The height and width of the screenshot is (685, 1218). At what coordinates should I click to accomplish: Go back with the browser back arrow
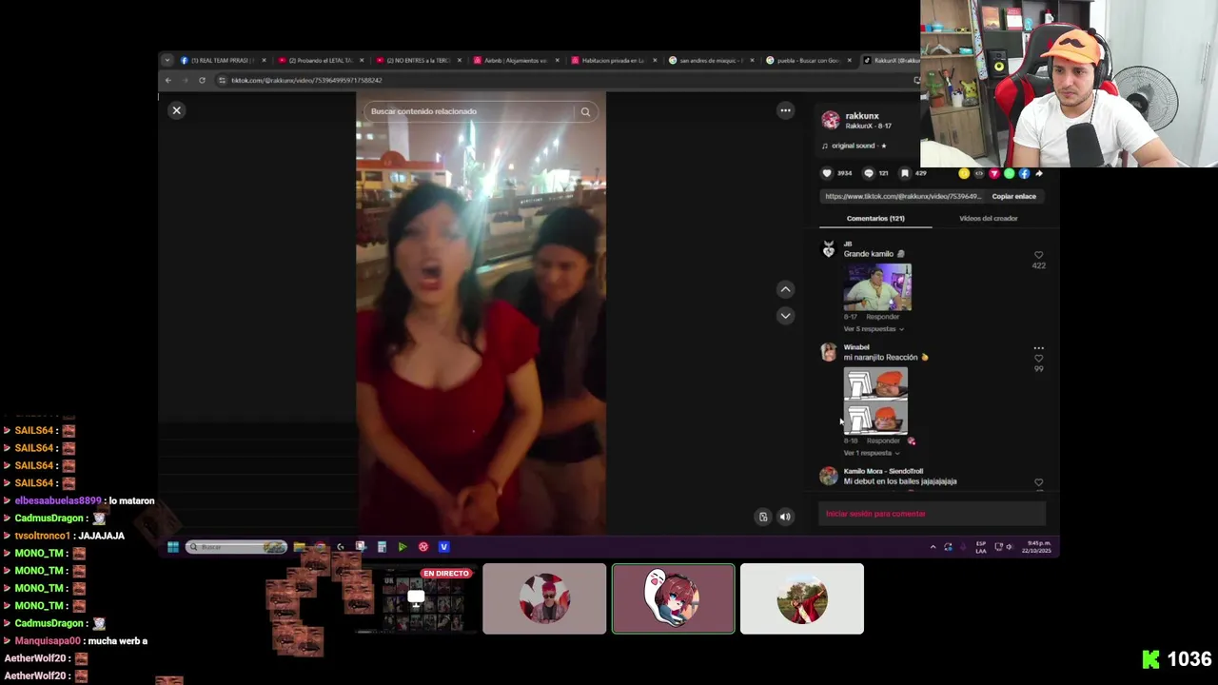[x=168, y=80]
